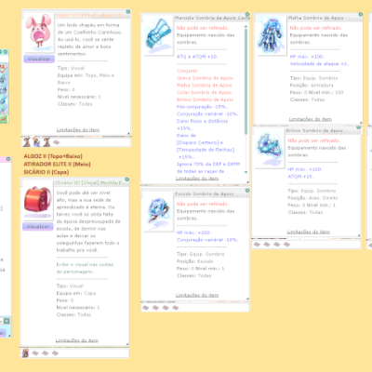Open the Malha Sombria armor image

pos(271,35)
